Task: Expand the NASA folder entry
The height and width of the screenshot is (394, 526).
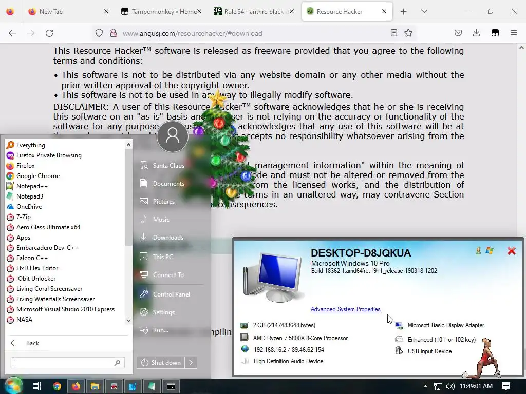Action: pos(20,320)
